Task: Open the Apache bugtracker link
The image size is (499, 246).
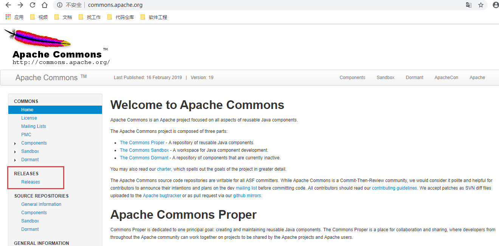Action: pyautogui.click(x=162, y=196)
